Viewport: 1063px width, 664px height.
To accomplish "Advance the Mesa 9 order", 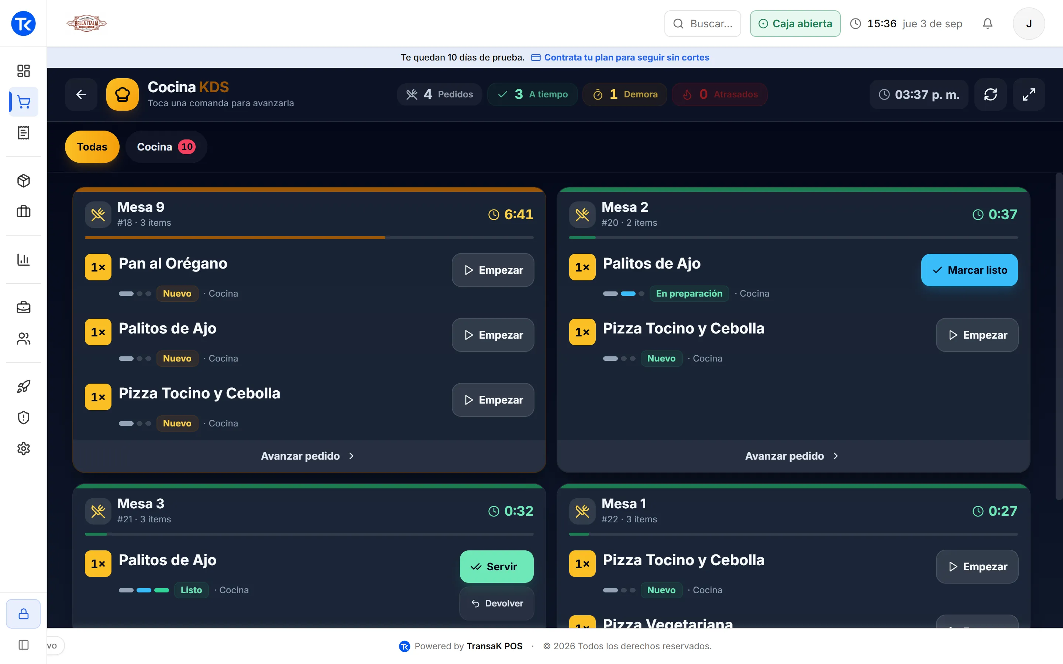I will [x=309, y=456].
